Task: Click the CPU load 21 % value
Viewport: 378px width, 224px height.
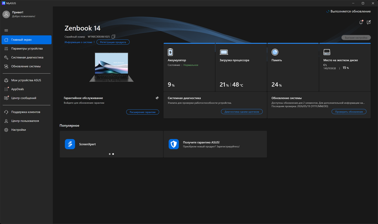Action: tap(224, 85)
